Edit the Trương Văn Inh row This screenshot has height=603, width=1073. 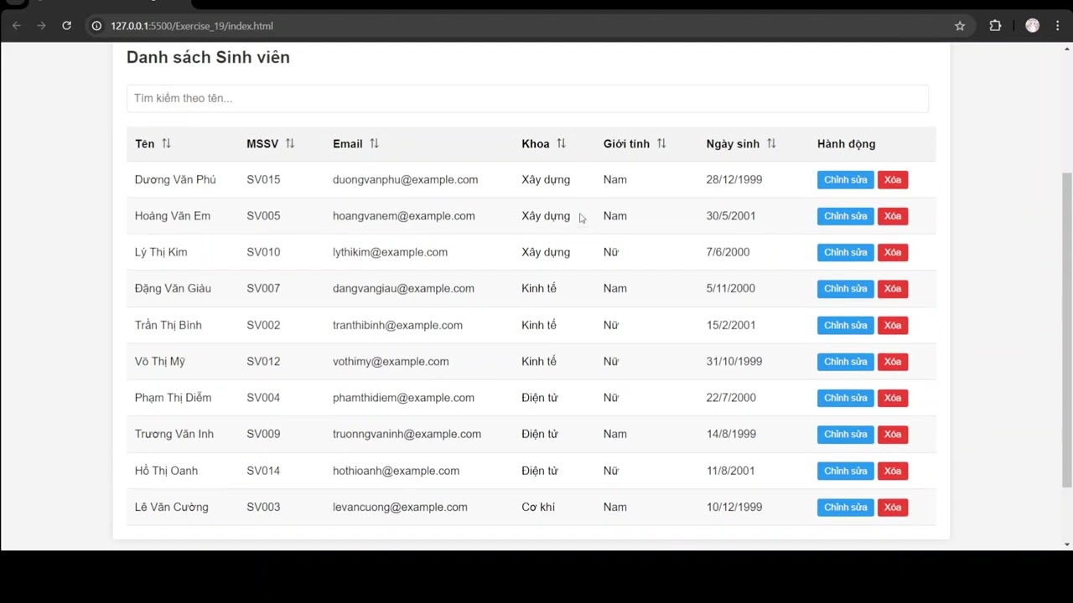tap(845, 434)
